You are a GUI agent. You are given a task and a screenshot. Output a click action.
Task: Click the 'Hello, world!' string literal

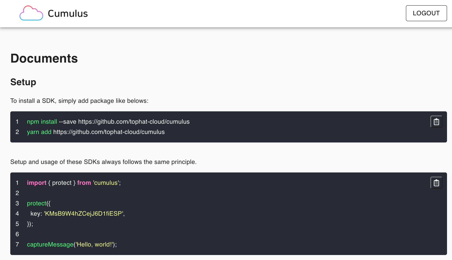coord(95,244)
